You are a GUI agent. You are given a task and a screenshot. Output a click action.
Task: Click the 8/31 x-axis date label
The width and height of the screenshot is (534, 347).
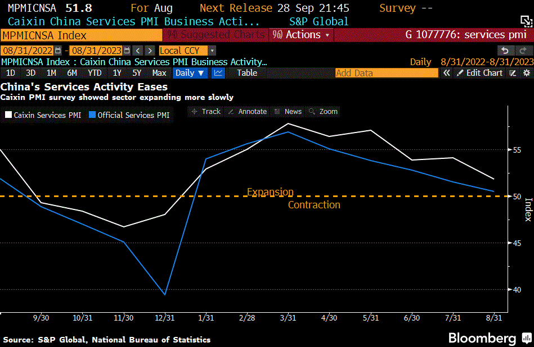tap(494, 318)
